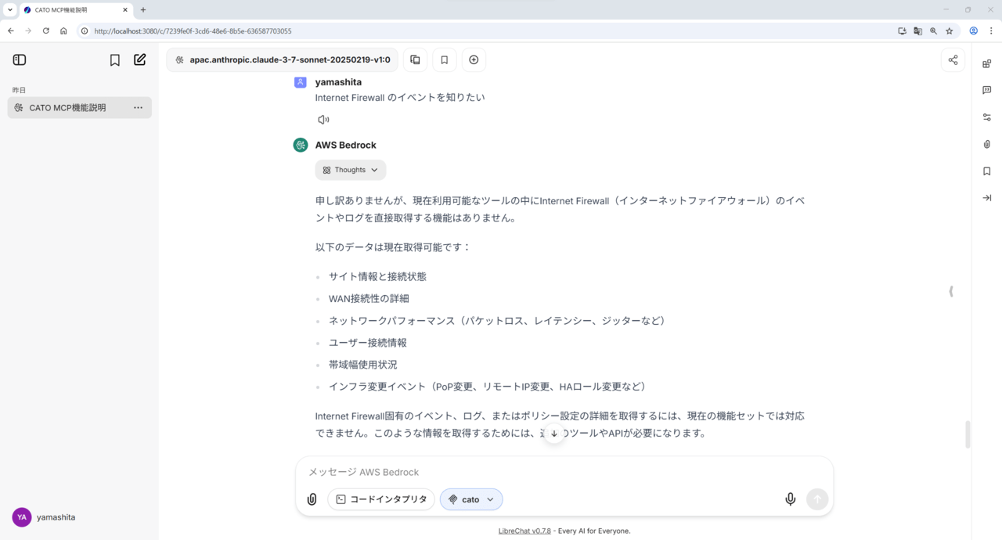This screenshot has width=1002, height=540.
Task: Go back in the browser
Action: pos(11,31)
